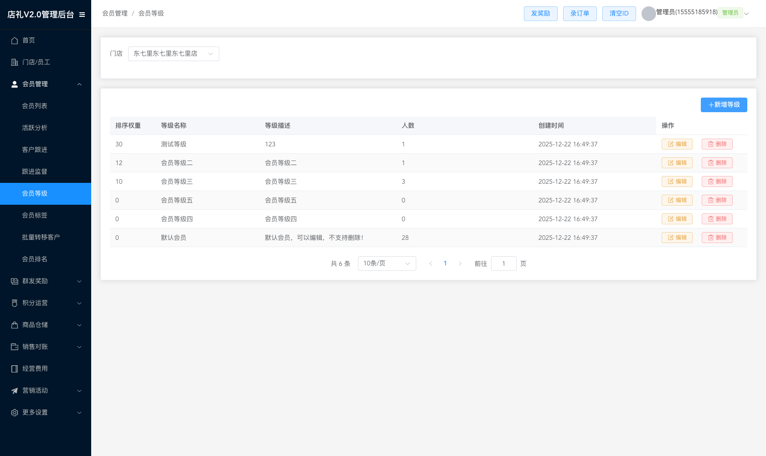Open the 门店 store dropdown

(174, 54)
